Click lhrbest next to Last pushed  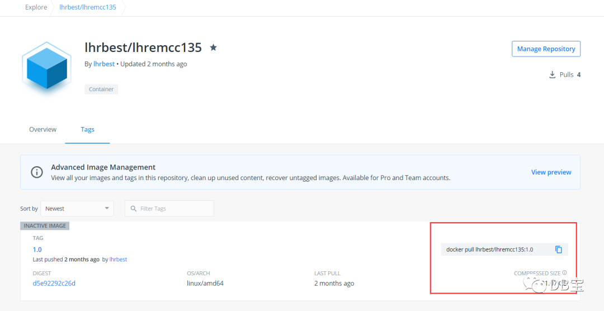pos(118,260)
